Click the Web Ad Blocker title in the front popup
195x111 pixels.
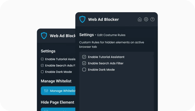103,19
